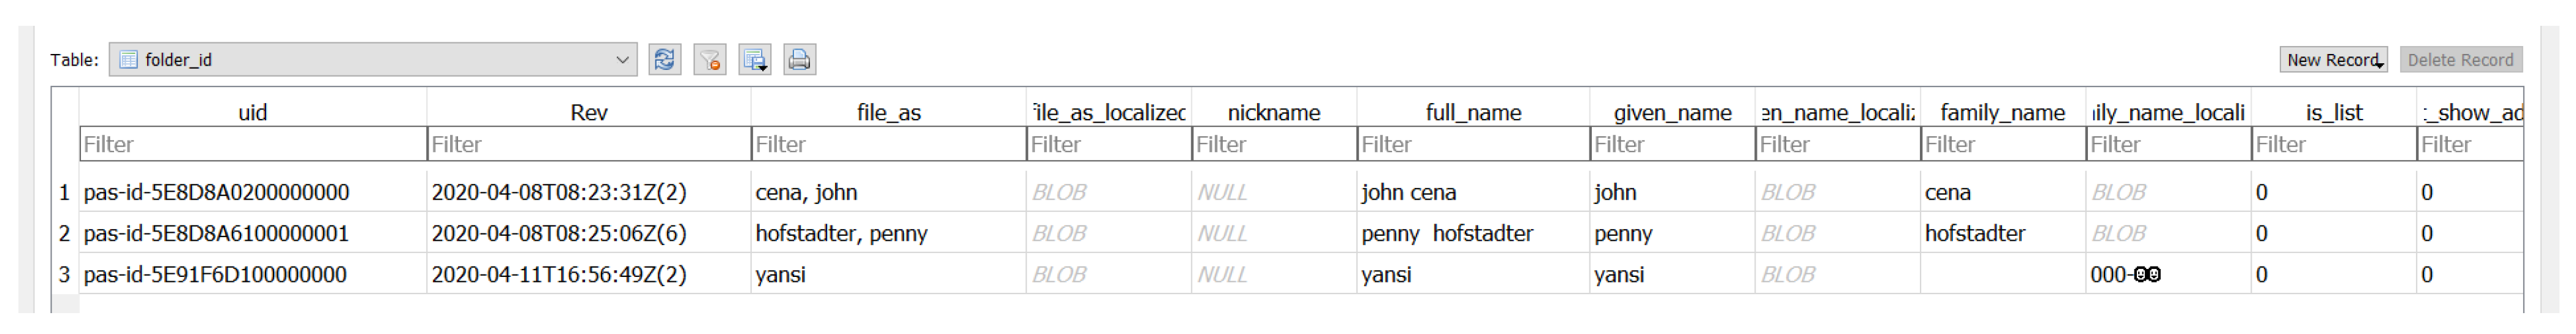Screen dimensions: 2576x334
Task: Sort by the given_name column header
Action: [1672, 113]
